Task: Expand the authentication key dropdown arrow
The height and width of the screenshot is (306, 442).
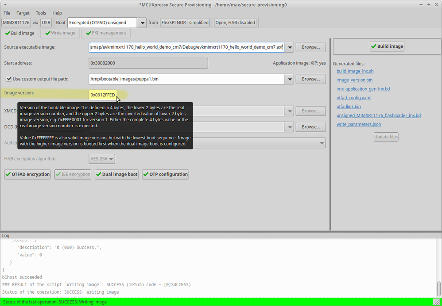Action: pos(322,143)
